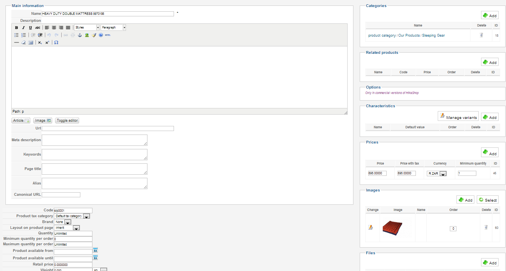Insert an anchor in the description
This screenshot has width=506, height=271.
point(80,35)
